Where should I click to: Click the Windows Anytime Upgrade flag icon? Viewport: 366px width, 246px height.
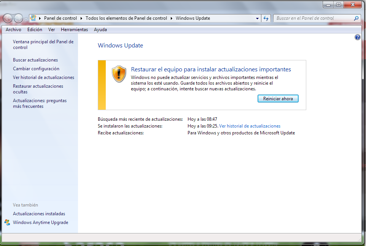7,222
